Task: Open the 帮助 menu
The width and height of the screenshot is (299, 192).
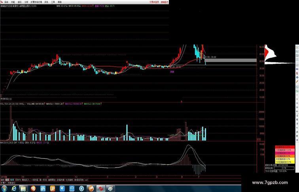Action: [60, 2]
